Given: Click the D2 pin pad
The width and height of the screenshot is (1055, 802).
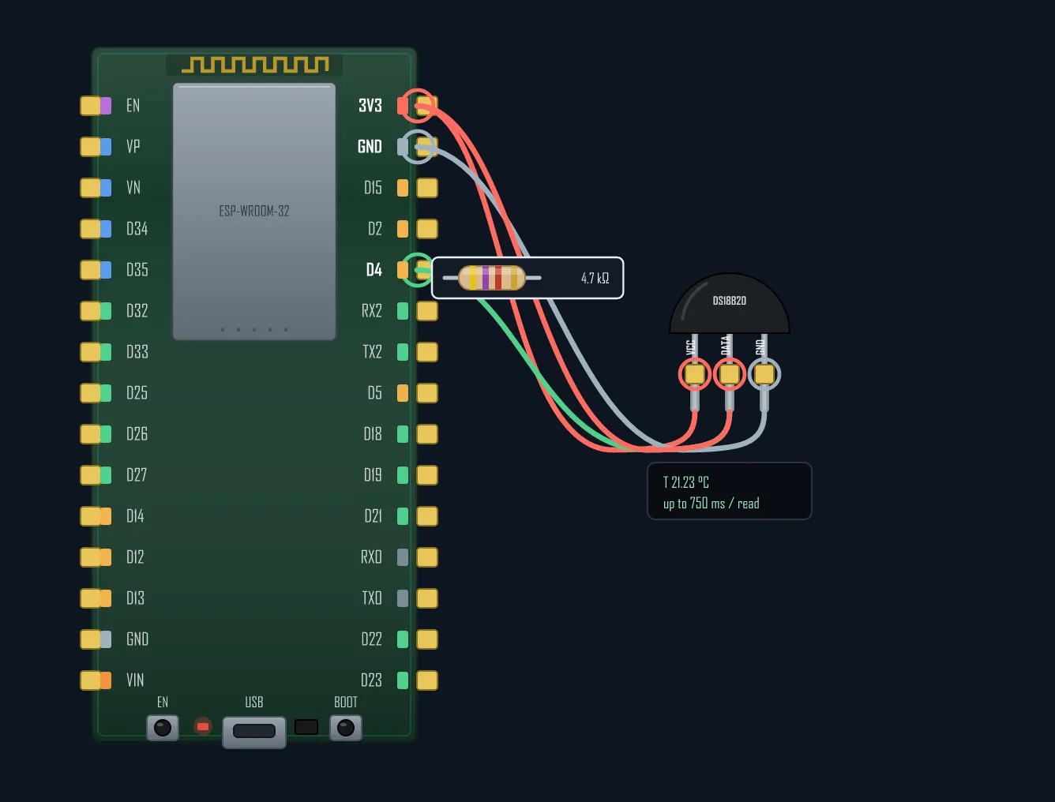Looking at the screenshot, I should click(x=427, y=229).
